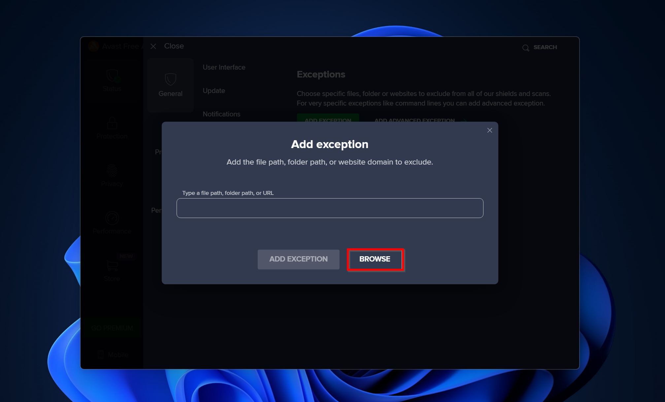Click the SEARCH text link
Screen dimensions: 665x402
545,47
